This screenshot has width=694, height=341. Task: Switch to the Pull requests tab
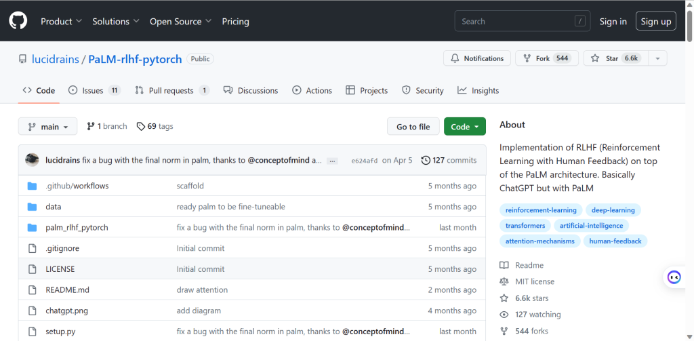click(172, 90)
